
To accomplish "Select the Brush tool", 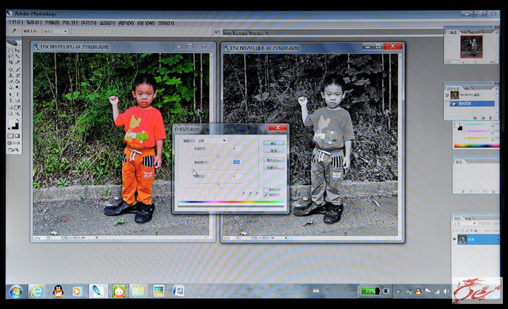I will (x=17, y=70).
